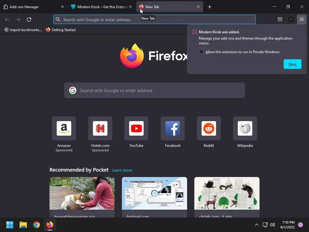The height and width of the screenshot is (232, 309).
Task: Click the network status tray icon
Action: [x=265, y=225]
